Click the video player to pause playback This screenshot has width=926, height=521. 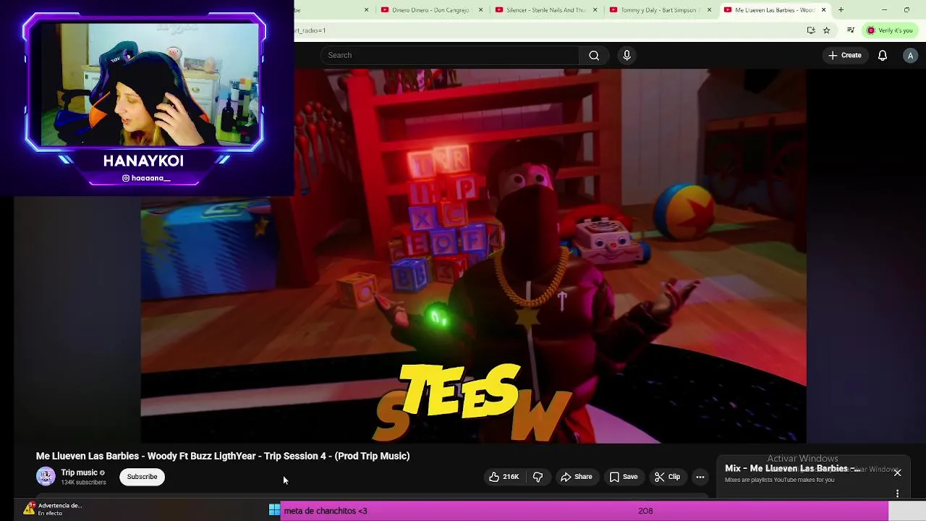pos(473,255)
